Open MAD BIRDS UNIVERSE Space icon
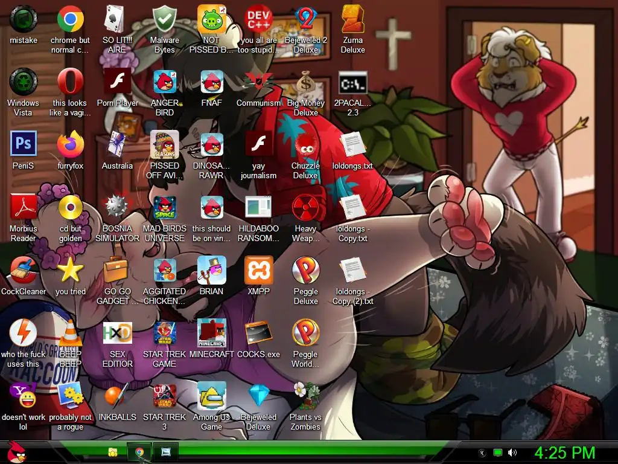Image resolution: width=618 pixels, height=464 pixels. pos(164,207)
